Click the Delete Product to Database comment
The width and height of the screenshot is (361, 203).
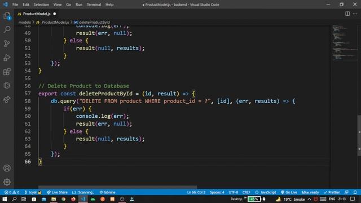pyautogui.click(x=84, y=86)
